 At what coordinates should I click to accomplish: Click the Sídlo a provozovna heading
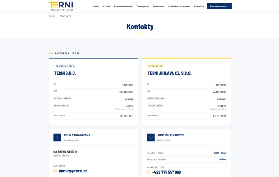click(x=77, y=135)
